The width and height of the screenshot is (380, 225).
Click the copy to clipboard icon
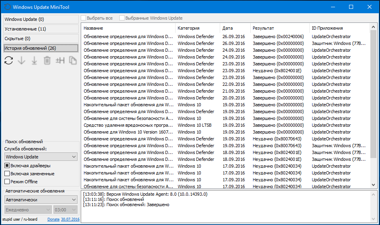[73, 61]
